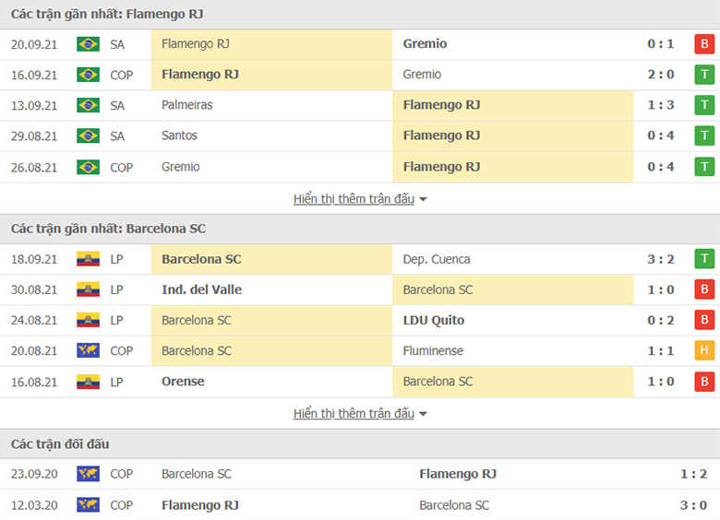Image resolution: width=720 pixels, height=520 pixels.
Task: Click red B badge on Orense match
Action: tap(704, 382)
